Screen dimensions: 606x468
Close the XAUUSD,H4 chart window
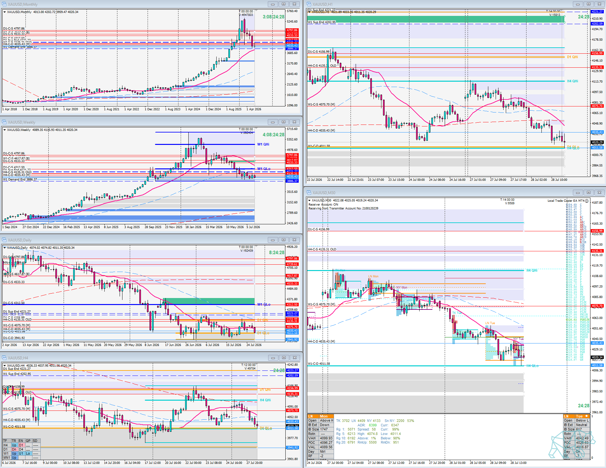coord(295,358)
